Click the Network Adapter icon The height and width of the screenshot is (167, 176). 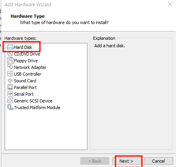coord(10,67)
